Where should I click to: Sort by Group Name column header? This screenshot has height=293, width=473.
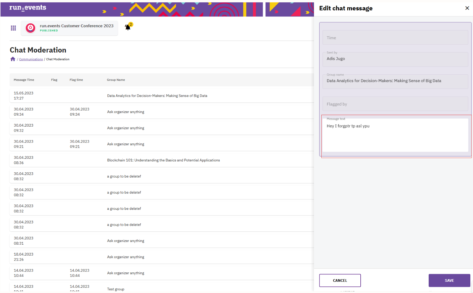pyautogui.click(x=116, y=80)
